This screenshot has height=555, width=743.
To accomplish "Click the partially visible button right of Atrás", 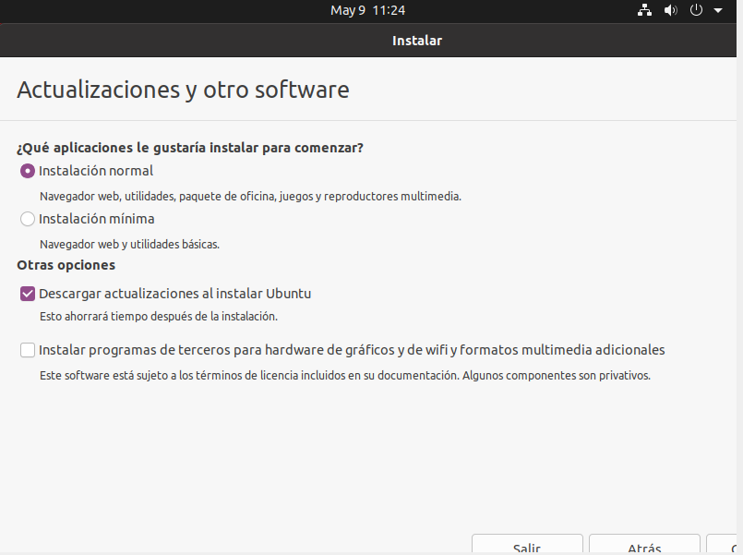I will [725, 545].
